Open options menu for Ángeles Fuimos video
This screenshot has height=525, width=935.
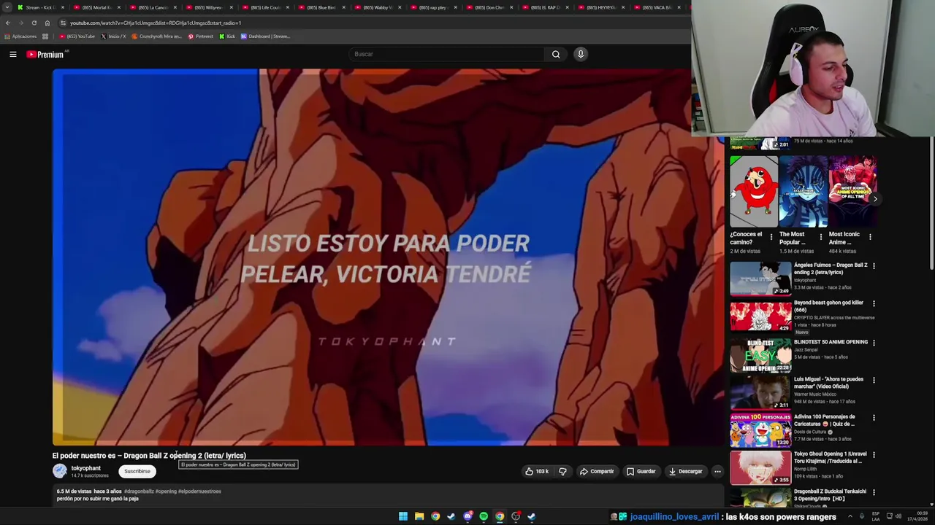coord(874,266)
